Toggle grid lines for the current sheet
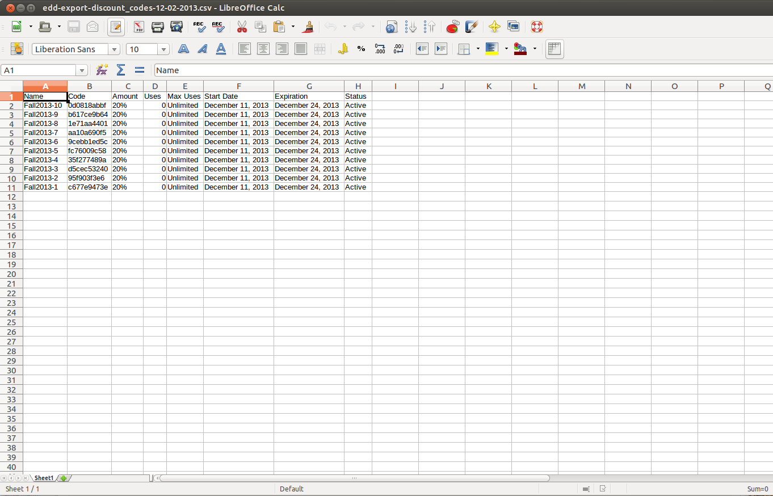The width and height of the screenshot is (773, 496). pyautogui.click(x=554, y=49)
